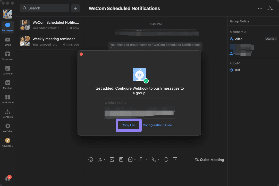The image size is (279, 186).
Task: Click the image attachment icon
Action: 112,159
